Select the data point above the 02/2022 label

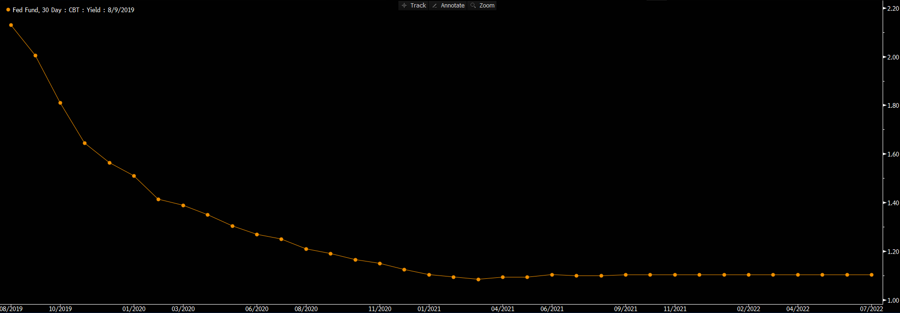point(748,275)
